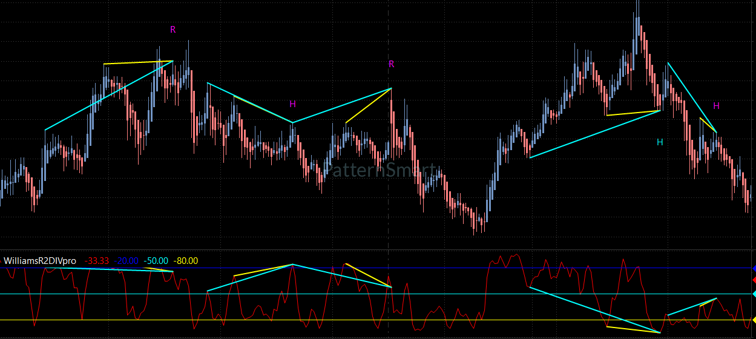Click the magenta H label near right side

(x=716, y=105)
